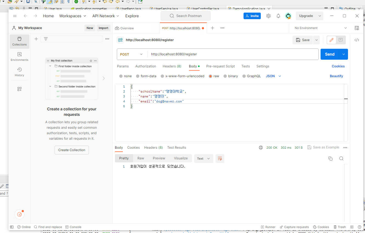Screen dimensions: 365x233
Task: Switch to the Authorization tab
Action: (146, 66)
